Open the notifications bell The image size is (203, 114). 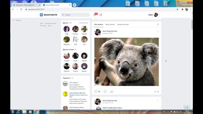pos(95,15)
